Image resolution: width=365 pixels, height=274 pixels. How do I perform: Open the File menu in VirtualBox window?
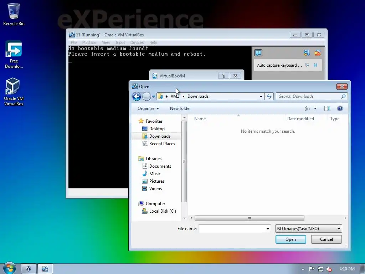coord(74,42)
